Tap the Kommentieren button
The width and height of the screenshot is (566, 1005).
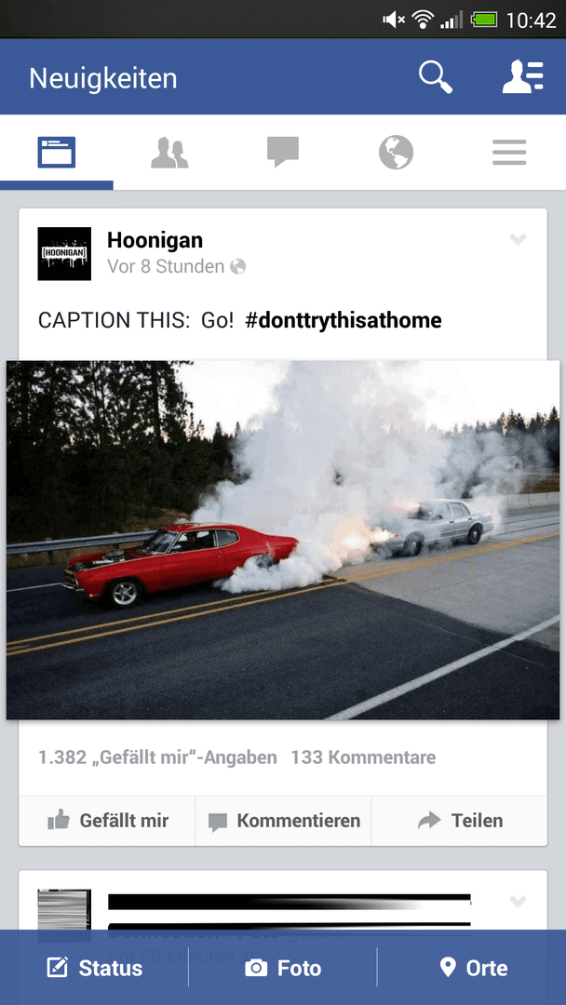coord(283,821)
